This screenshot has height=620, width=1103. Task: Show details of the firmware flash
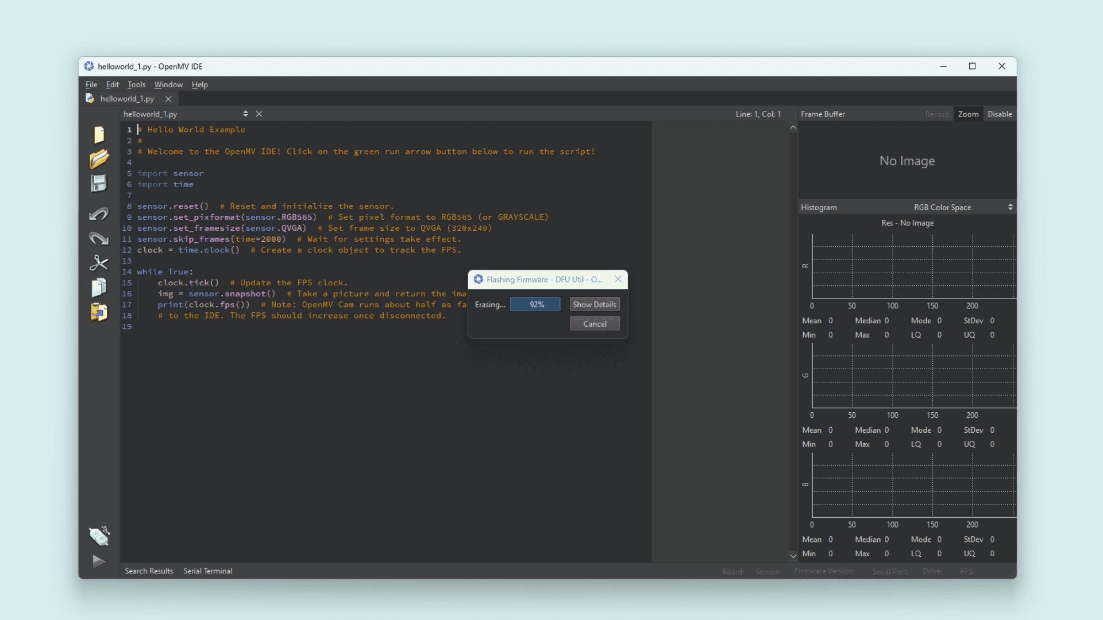594,304
